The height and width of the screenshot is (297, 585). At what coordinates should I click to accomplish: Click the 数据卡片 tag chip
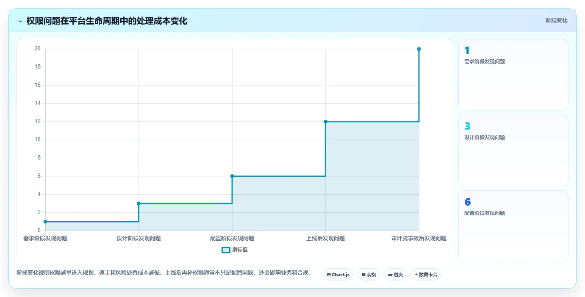pyautogui.click(x=426, y=275)
